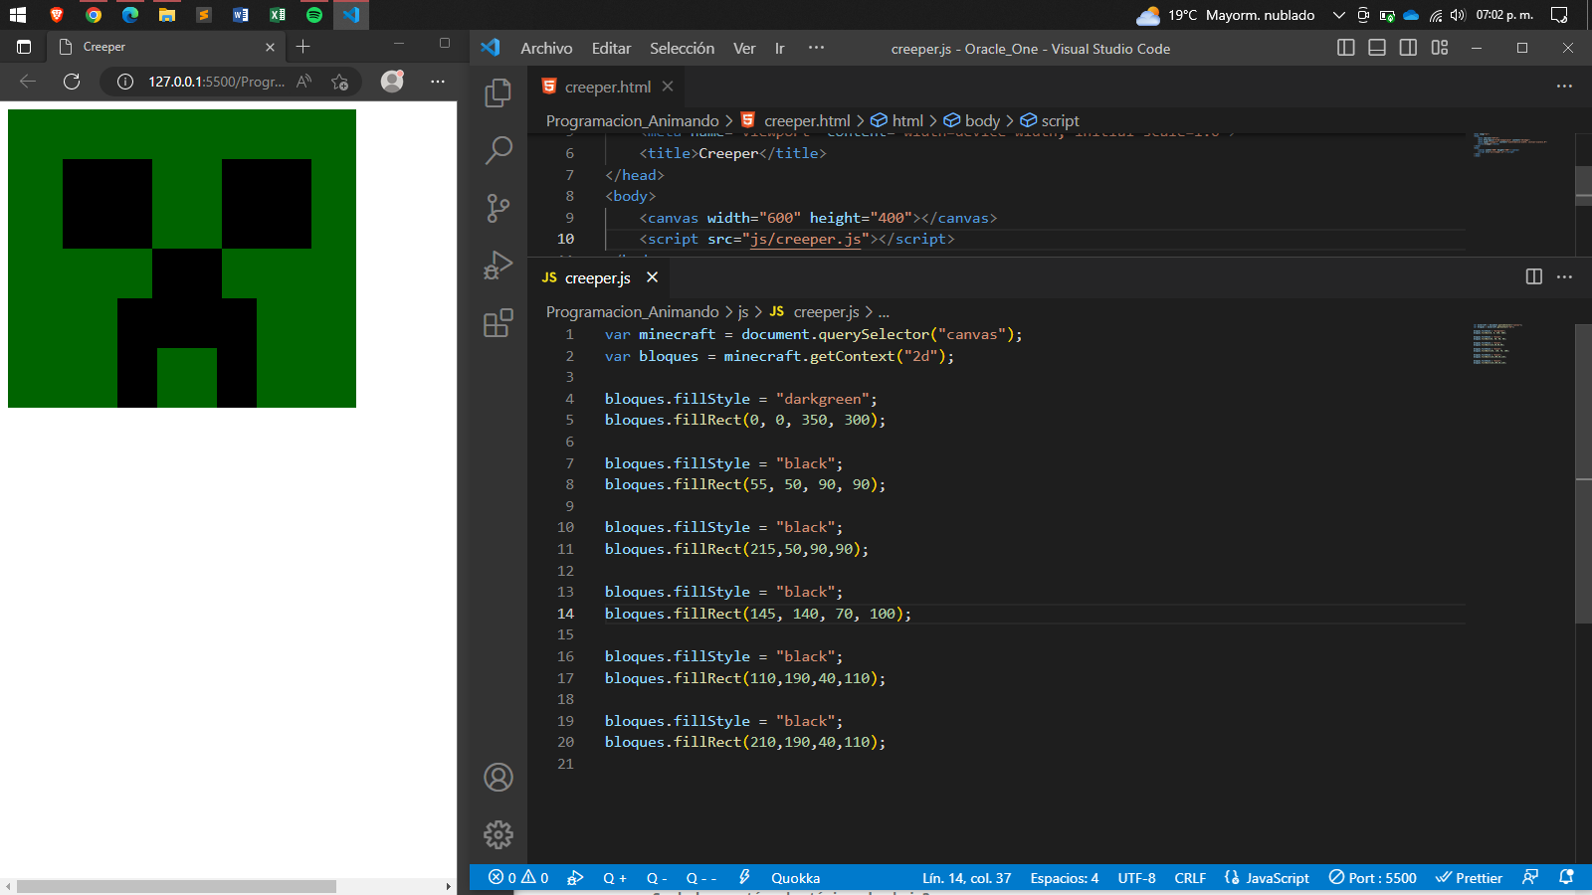Viewport: 1592px width, 895px height.
Task: Click errors and warnings count in status bar
Action: 518,878
